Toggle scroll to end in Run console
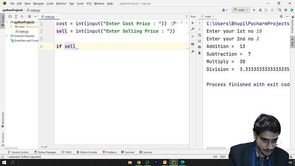This screenshot has height=166, width=295. [200, 41]
